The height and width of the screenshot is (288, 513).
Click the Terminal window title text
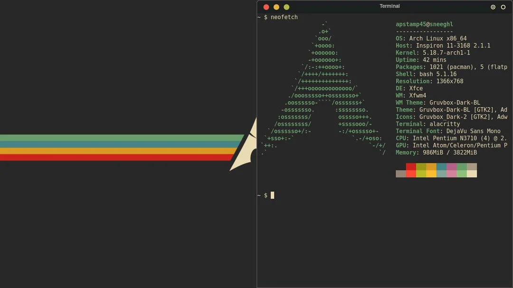pyautogui.click(x=389, y=6)
